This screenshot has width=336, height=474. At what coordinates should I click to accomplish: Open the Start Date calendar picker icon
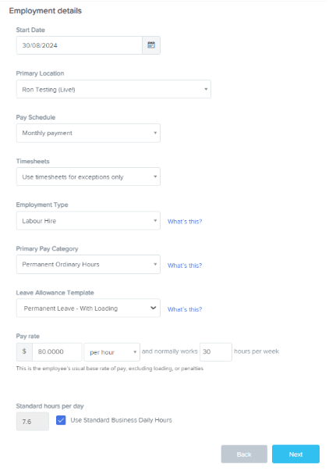pos(151,45)
